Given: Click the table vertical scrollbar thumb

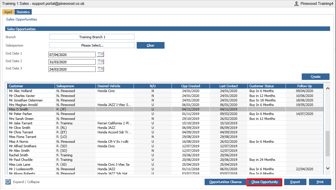Looking at the screenshot, I should [x=328, y=143].
